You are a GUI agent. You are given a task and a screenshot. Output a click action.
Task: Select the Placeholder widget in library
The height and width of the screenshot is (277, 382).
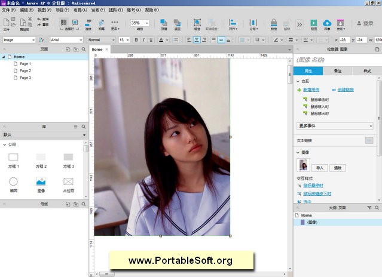[x=68, y=181]
